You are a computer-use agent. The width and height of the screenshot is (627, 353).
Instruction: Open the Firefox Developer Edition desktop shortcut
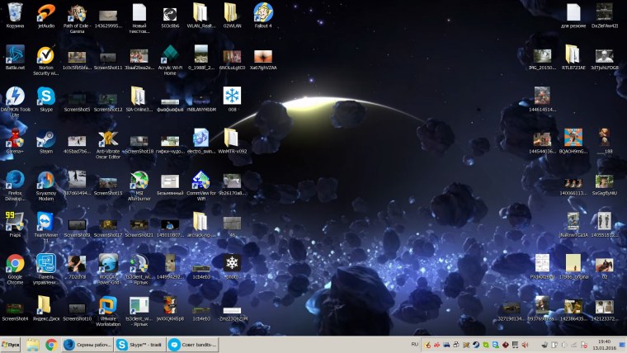[15, 186]
